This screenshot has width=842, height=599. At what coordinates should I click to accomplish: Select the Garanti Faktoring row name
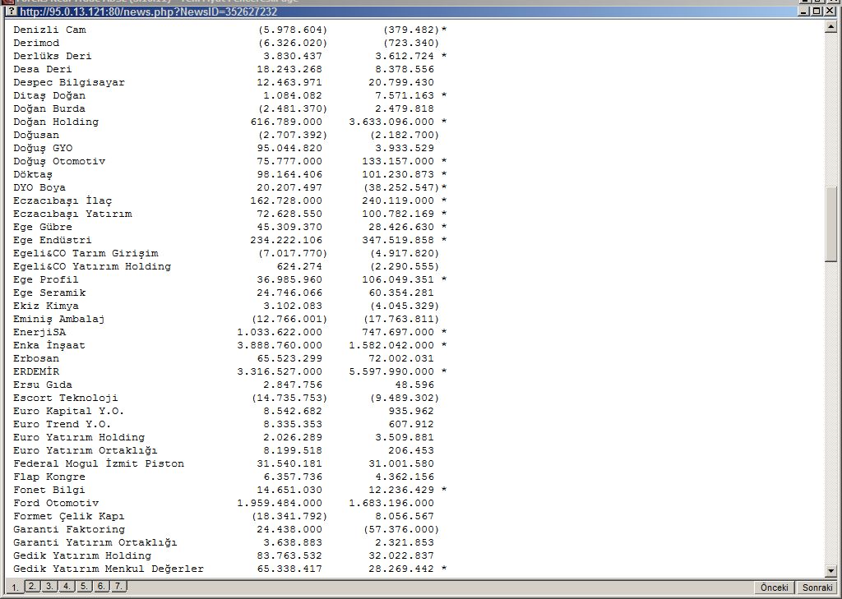pos(69,529)
